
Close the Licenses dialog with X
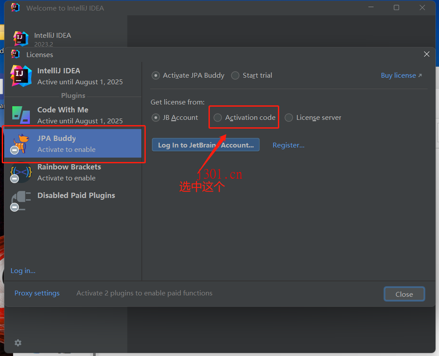pos(427,54)
